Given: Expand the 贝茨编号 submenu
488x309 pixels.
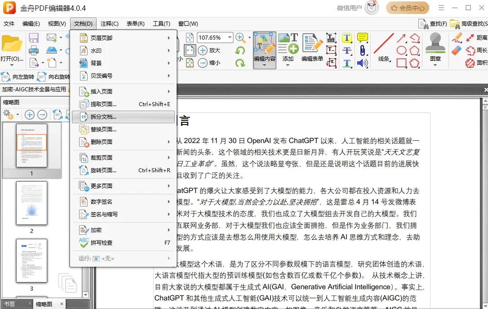Looking at the screenshot, I should (124, 76).
